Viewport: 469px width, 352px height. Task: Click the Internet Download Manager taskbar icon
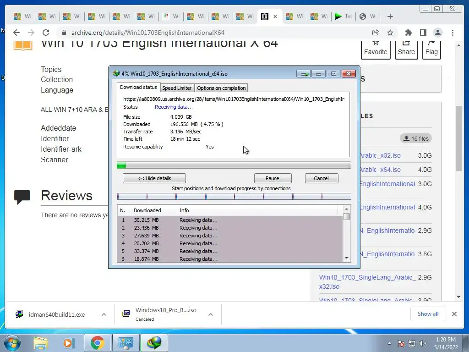(154, 343)
